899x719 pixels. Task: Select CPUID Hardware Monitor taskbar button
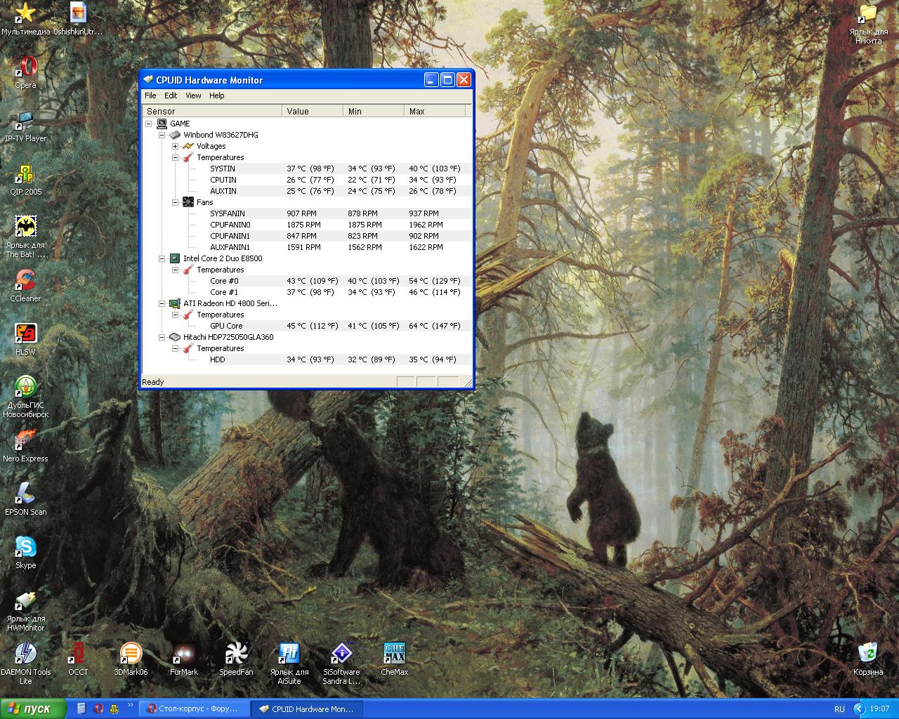(x=306, y=708)
